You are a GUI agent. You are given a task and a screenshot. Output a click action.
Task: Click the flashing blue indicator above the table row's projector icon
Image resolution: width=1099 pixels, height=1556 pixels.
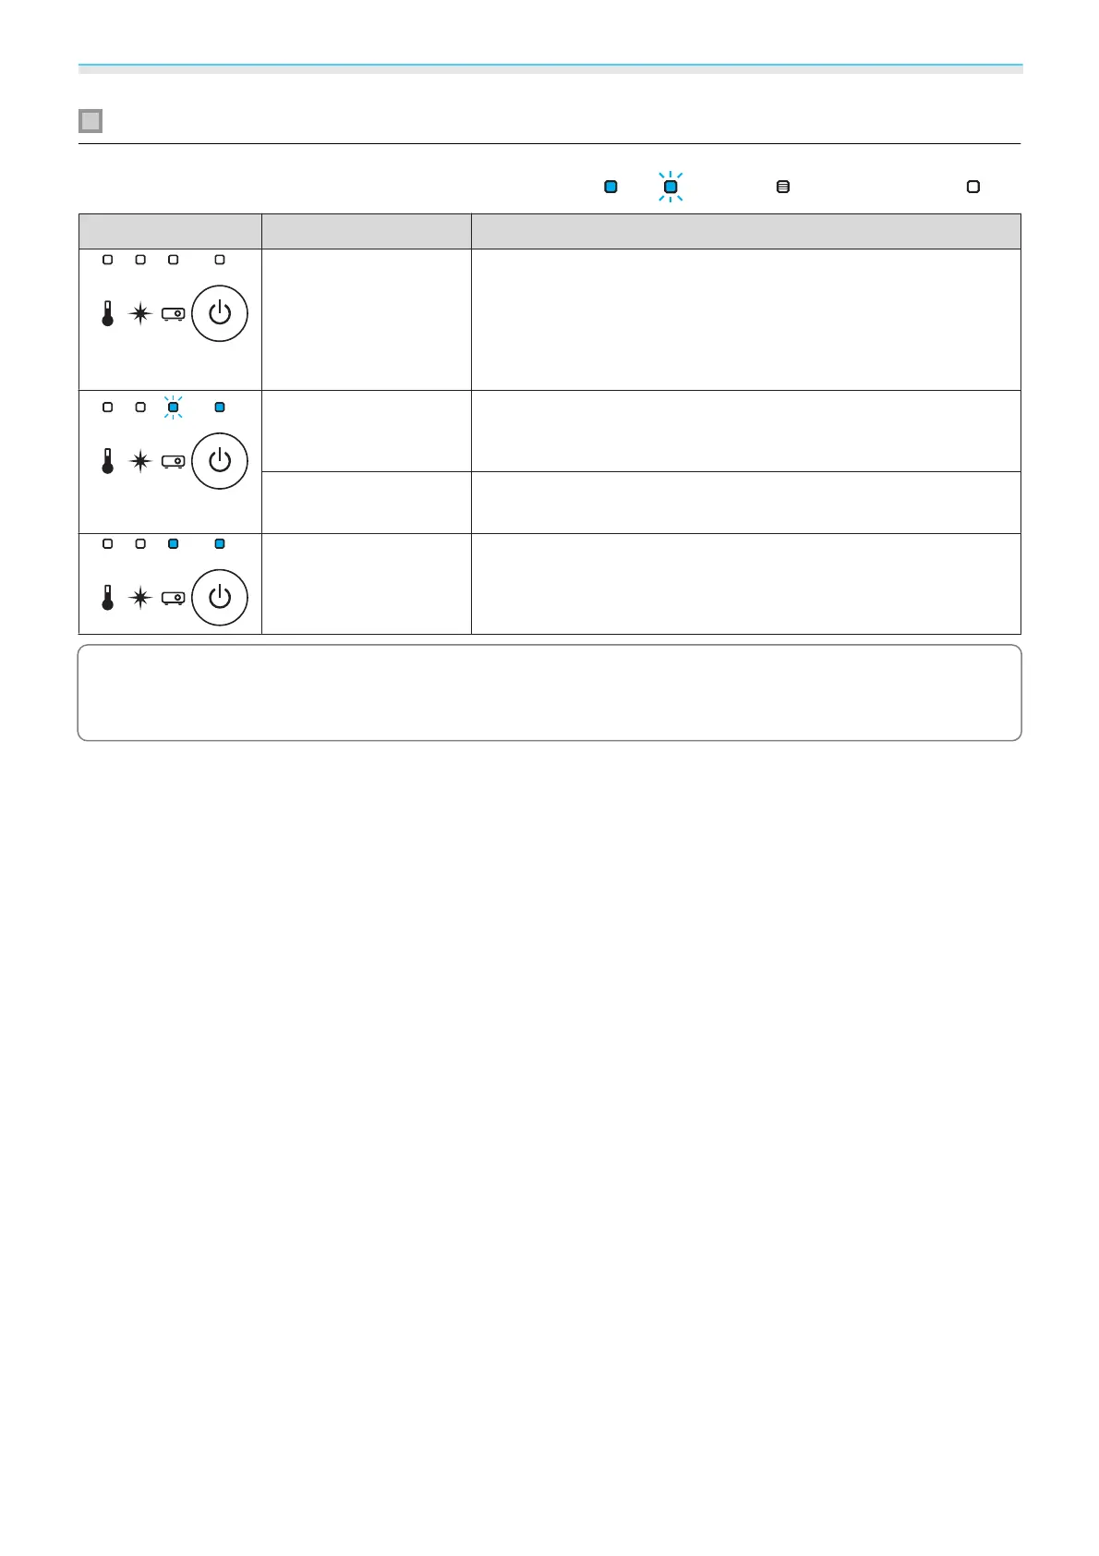pyautogui.click(x=173, y=407)
